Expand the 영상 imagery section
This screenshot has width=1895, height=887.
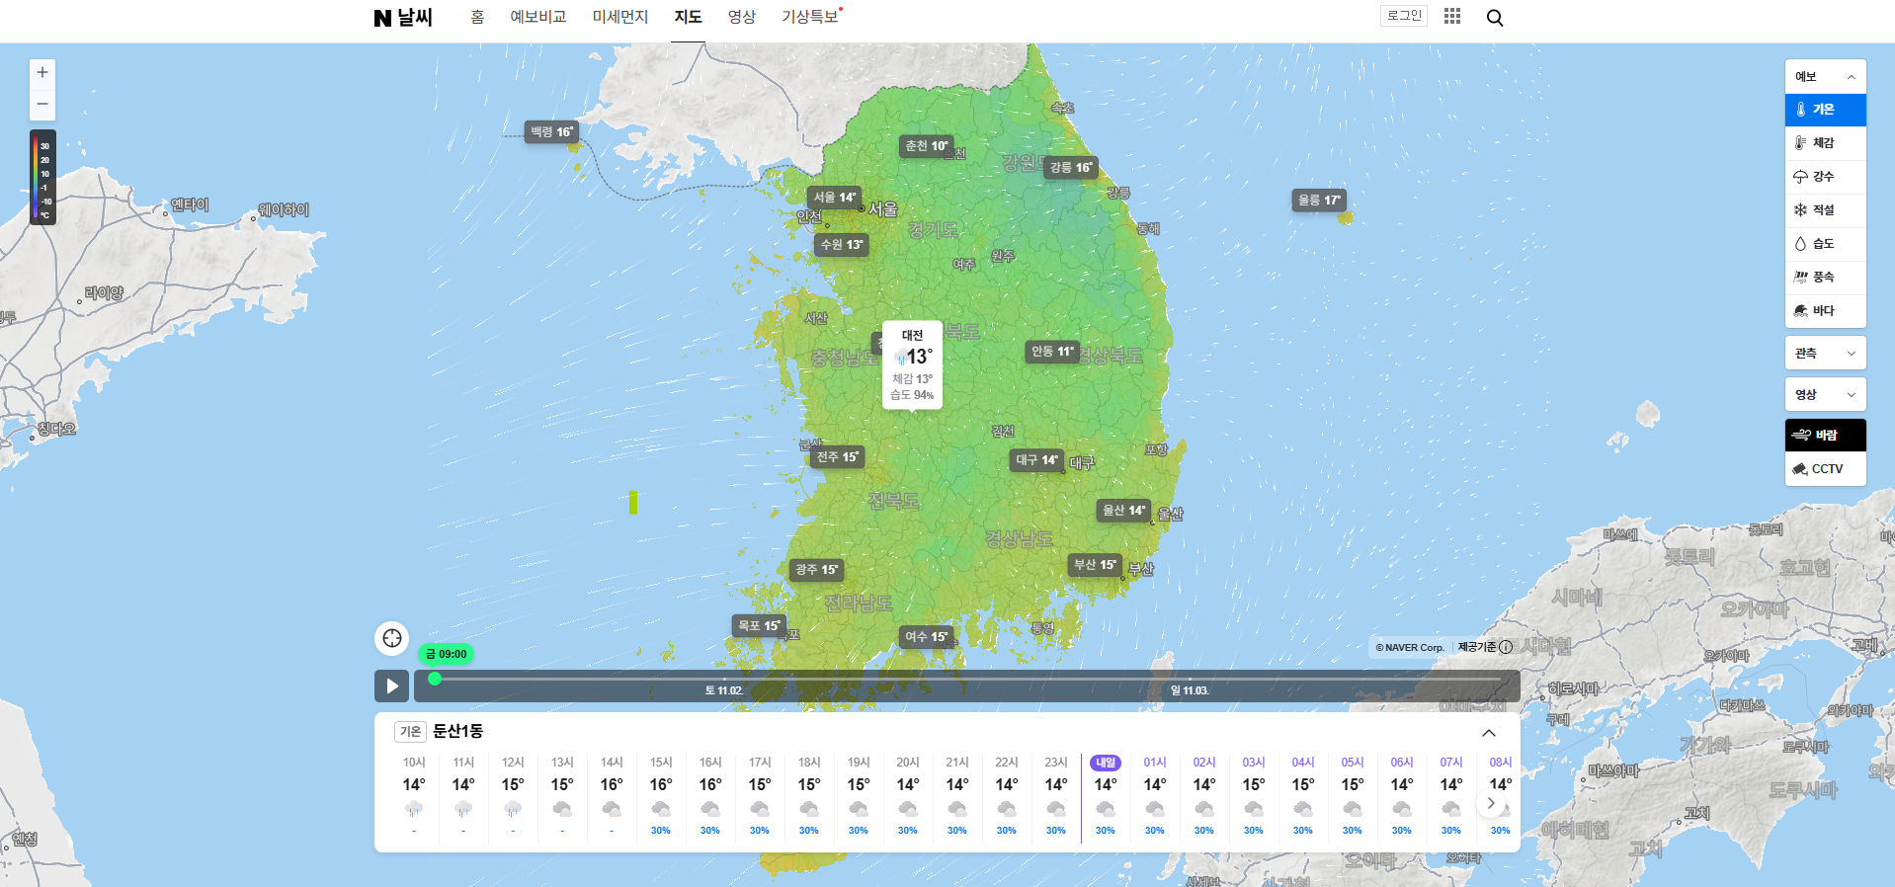point(1825,395)
